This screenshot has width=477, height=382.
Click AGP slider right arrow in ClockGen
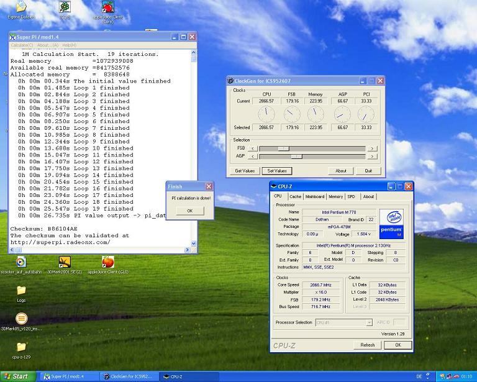point(372,157)
